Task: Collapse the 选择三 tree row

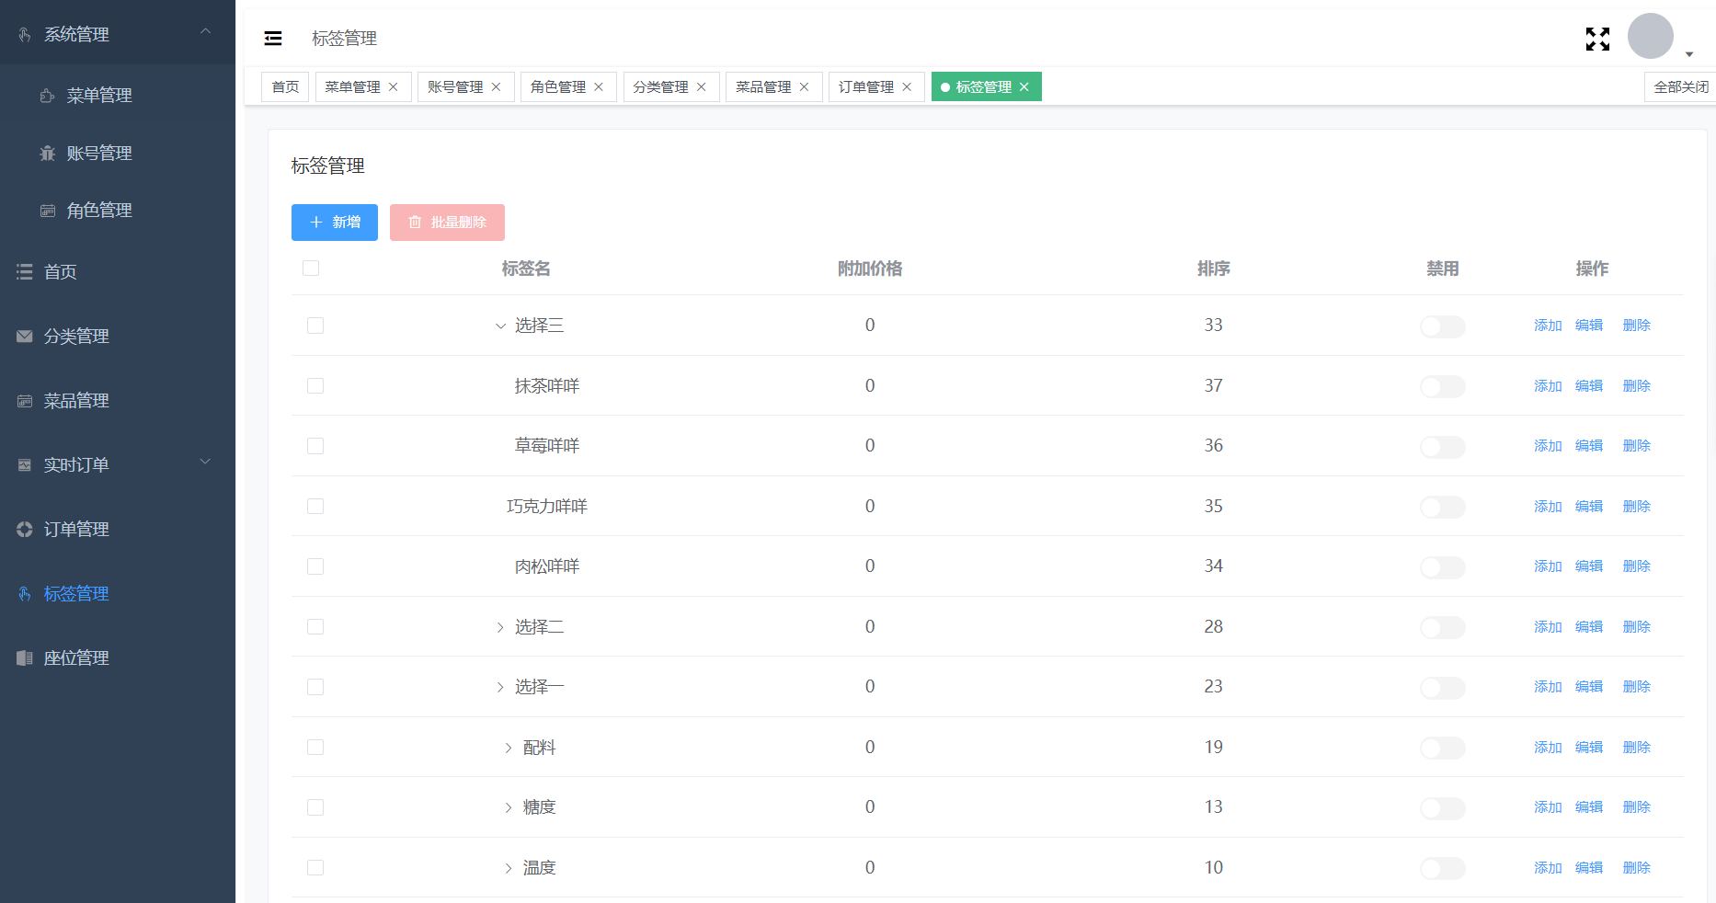Action: 500,326
